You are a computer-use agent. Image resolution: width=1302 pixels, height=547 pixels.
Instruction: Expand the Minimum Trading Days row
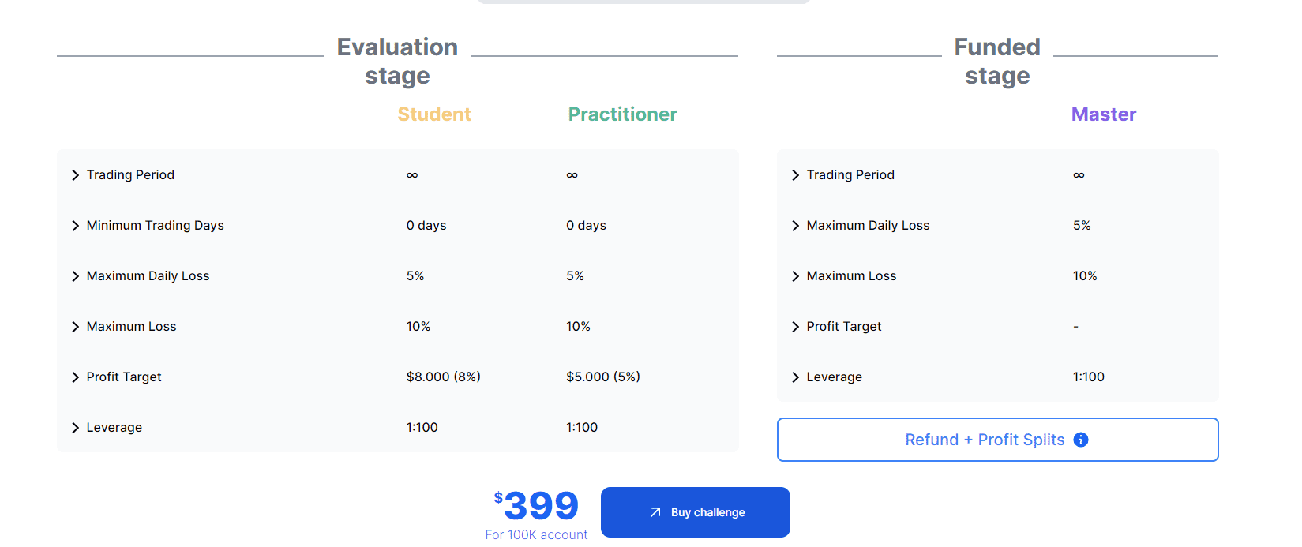pos(76,226)
